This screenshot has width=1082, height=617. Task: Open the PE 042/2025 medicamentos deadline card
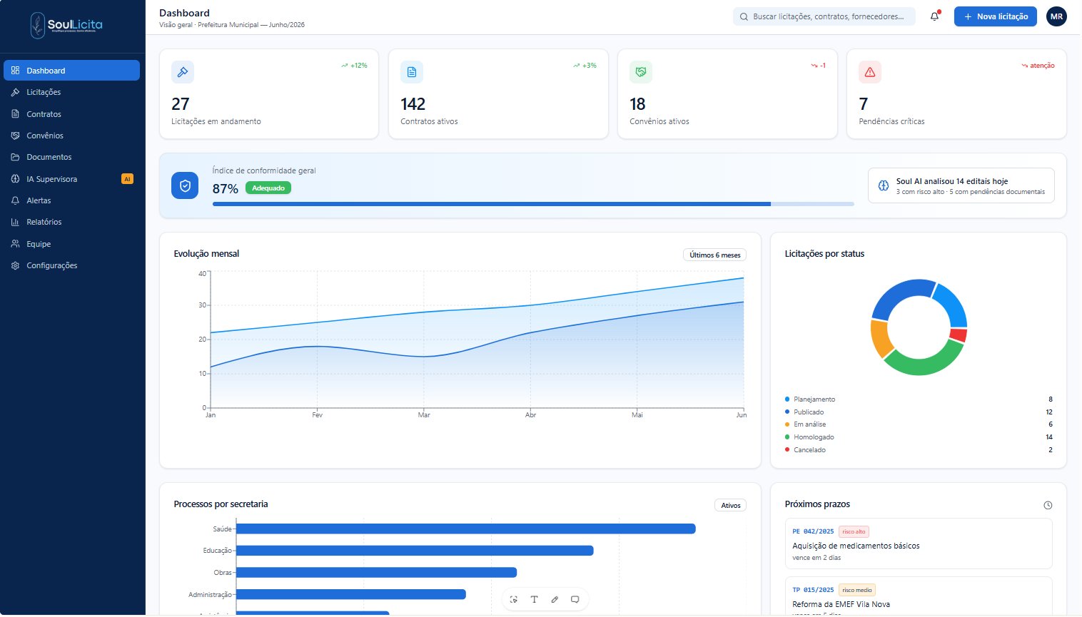[919, 544]
